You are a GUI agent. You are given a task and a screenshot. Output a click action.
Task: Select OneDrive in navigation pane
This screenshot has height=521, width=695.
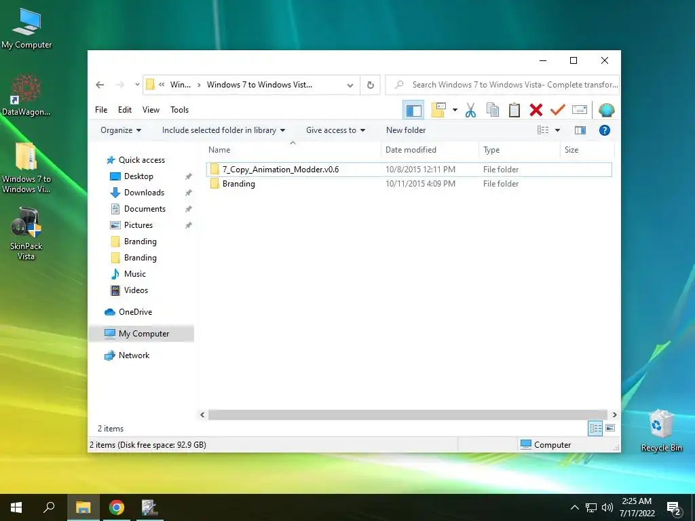(135, 312)
